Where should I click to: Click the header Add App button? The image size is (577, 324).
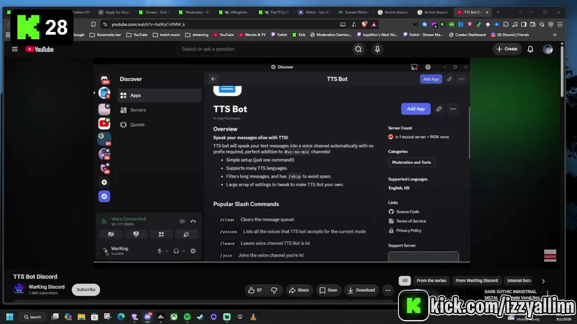[431, 79]
